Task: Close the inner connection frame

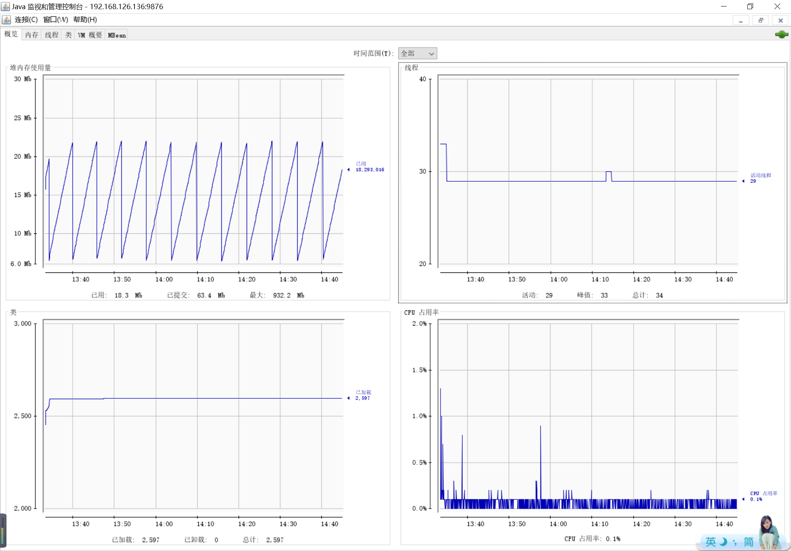Action: pyautogui.click(x=780, y=21)
